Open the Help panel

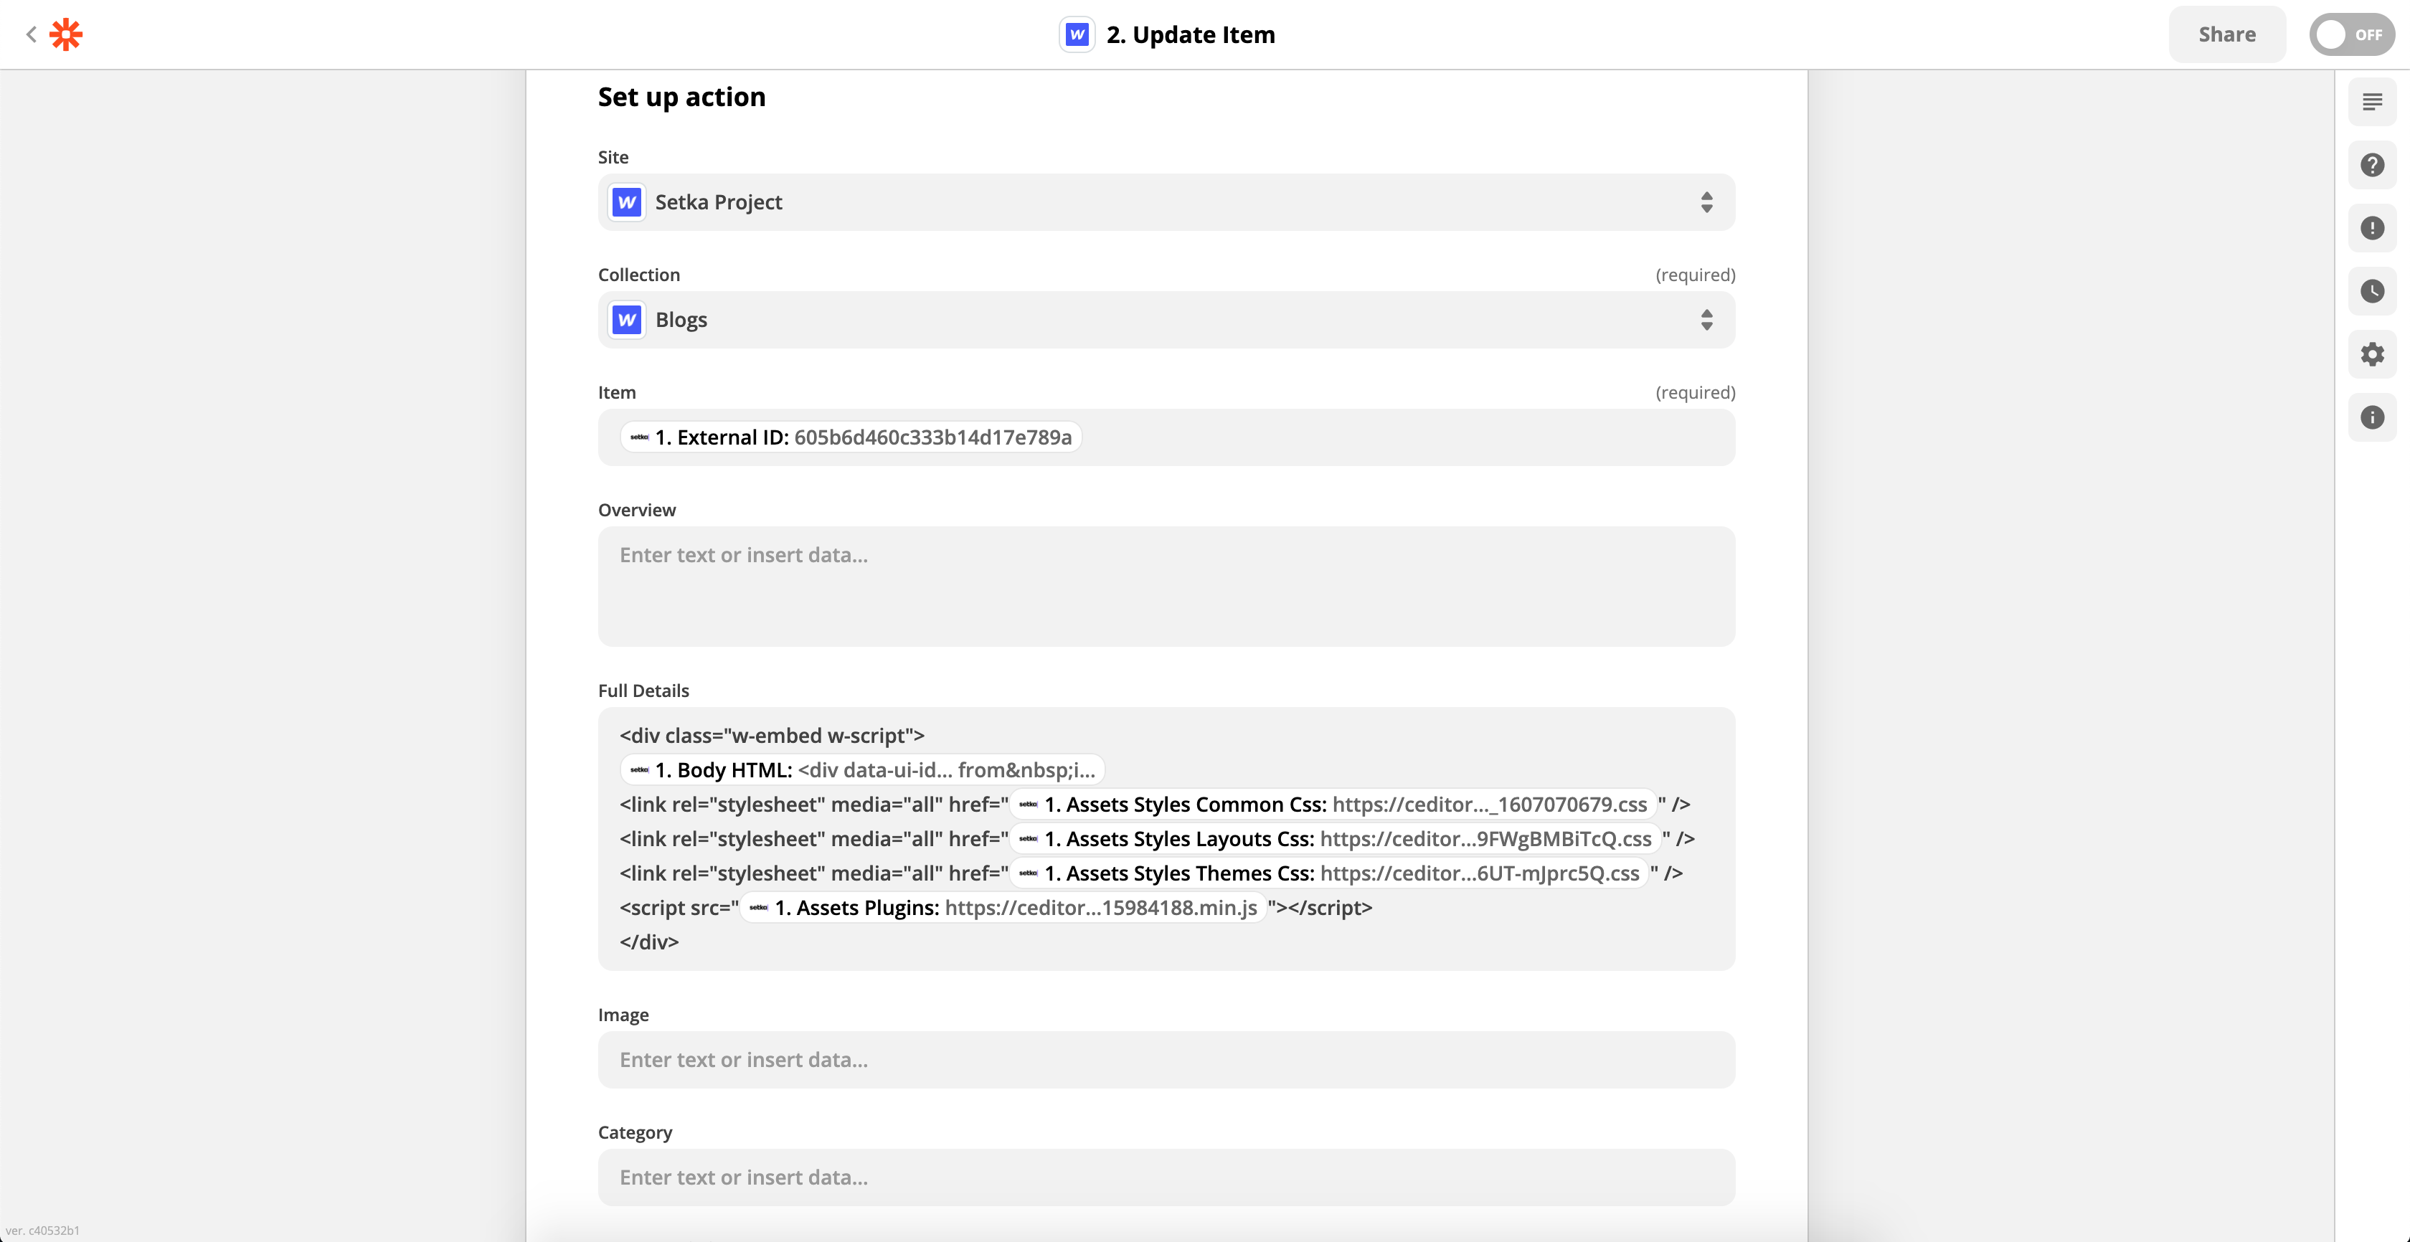(x=2373, y=165)
